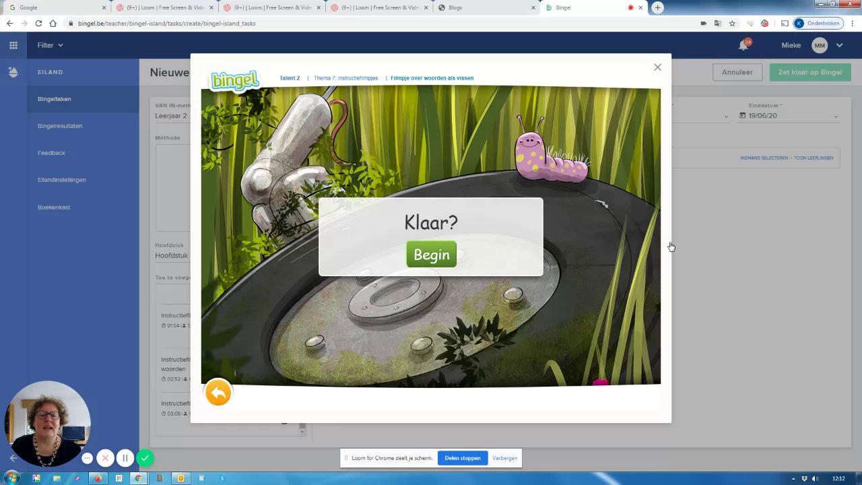Click the address bar URL
The image size is (862, 485).
(x=166, y=23)
